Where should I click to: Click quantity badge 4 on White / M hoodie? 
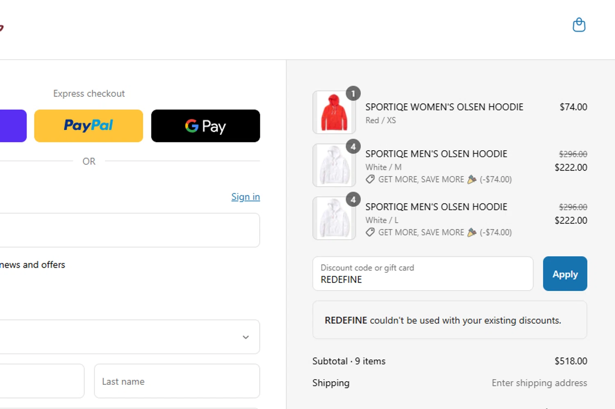pos(353,147)
